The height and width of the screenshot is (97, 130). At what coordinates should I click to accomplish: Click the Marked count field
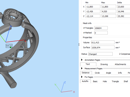pyautogui.click(x=101, y=33)
